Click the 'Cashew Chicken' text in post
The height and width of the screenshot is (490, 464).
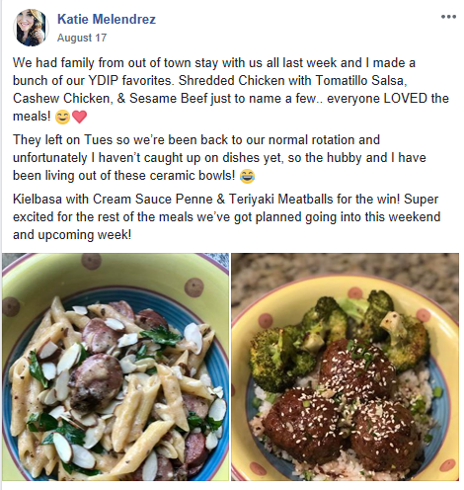pos(61,99)
